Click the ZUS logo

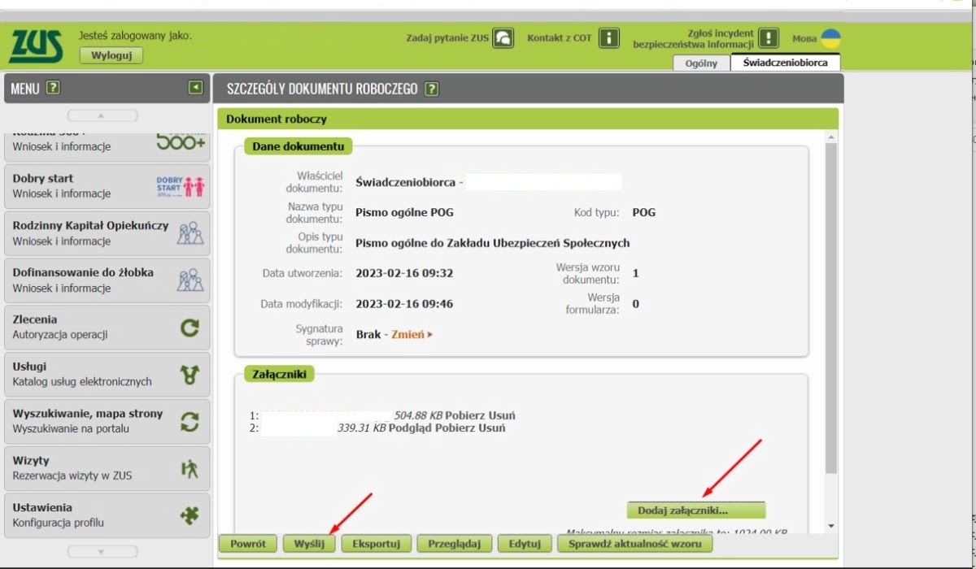[37, 47]
